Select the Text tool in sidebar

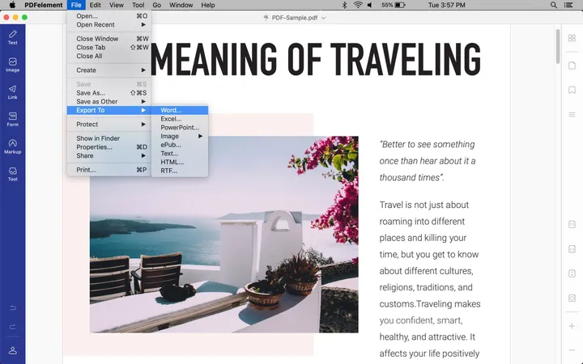click(12, 36)
